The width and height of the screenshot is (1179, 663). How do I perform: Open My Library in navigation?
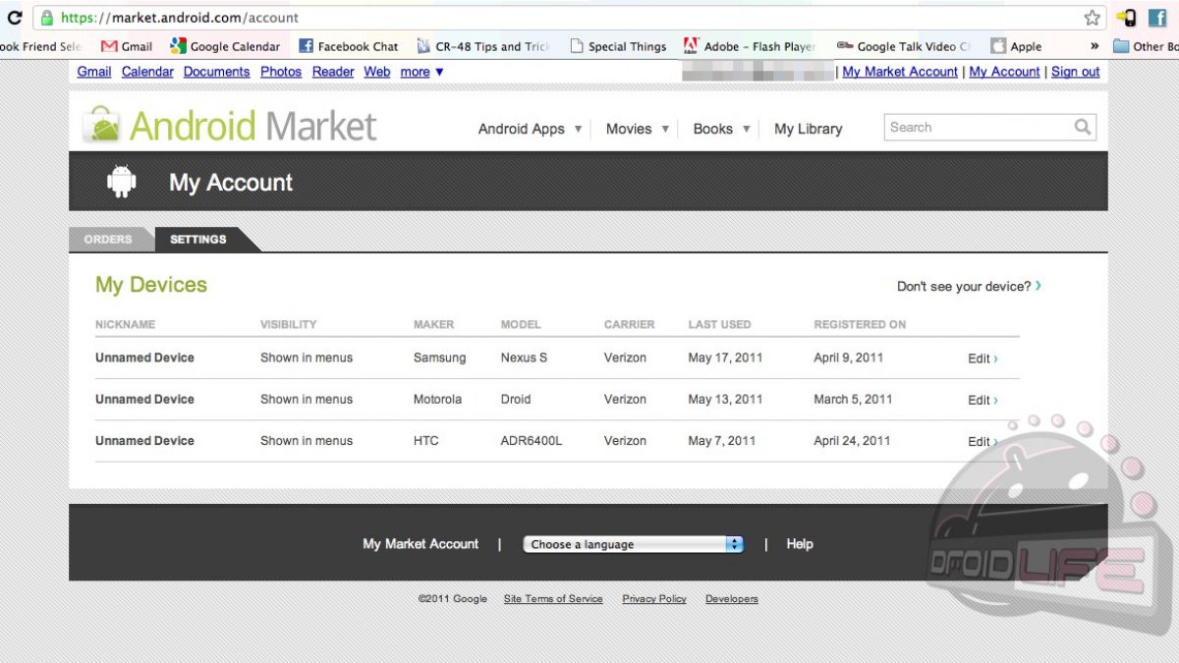[808, 129]
